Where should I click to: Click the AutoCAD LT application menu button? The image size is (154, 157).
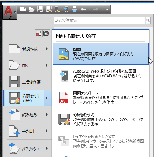[x=10, y=13]
